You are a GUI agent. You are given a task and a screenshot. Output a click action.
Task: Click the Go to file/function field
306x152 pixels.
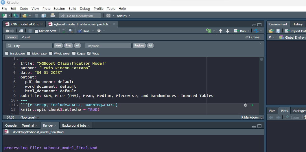coord(80,16)
